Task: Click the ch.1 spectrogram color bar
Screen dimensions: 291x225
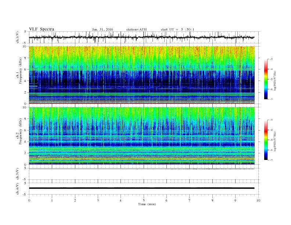Action: pos(266,79)
